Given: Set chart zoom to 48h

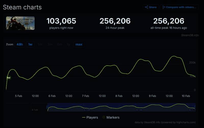Looking at the screenshot, I should (x=20, y=44).
